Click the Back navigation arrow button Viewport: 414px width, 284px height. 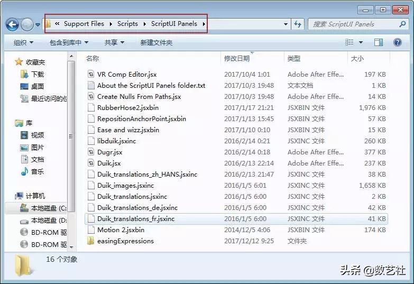point(12,24)
